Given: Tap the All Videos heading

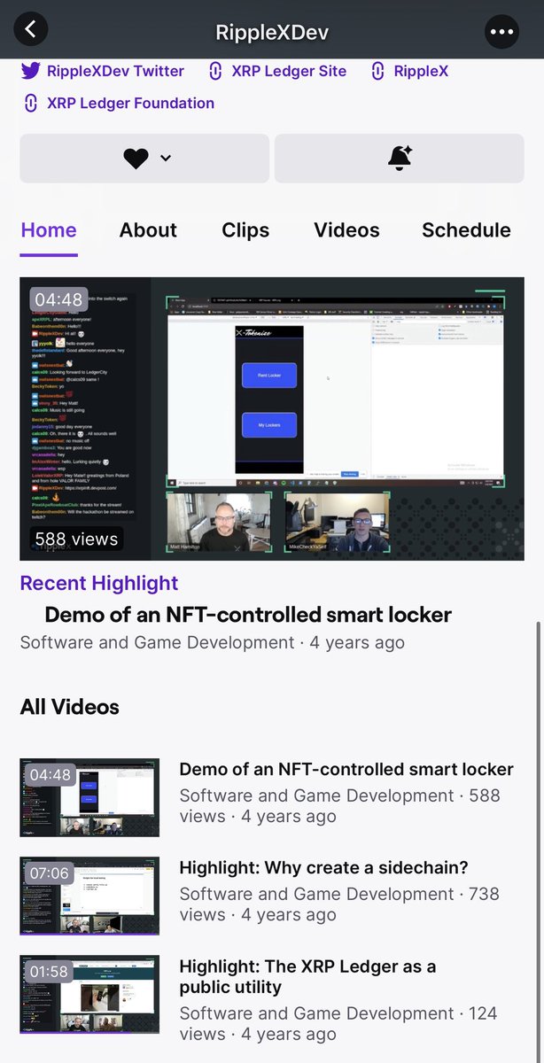Looking at the screenshot, I should tap(69, 707).
